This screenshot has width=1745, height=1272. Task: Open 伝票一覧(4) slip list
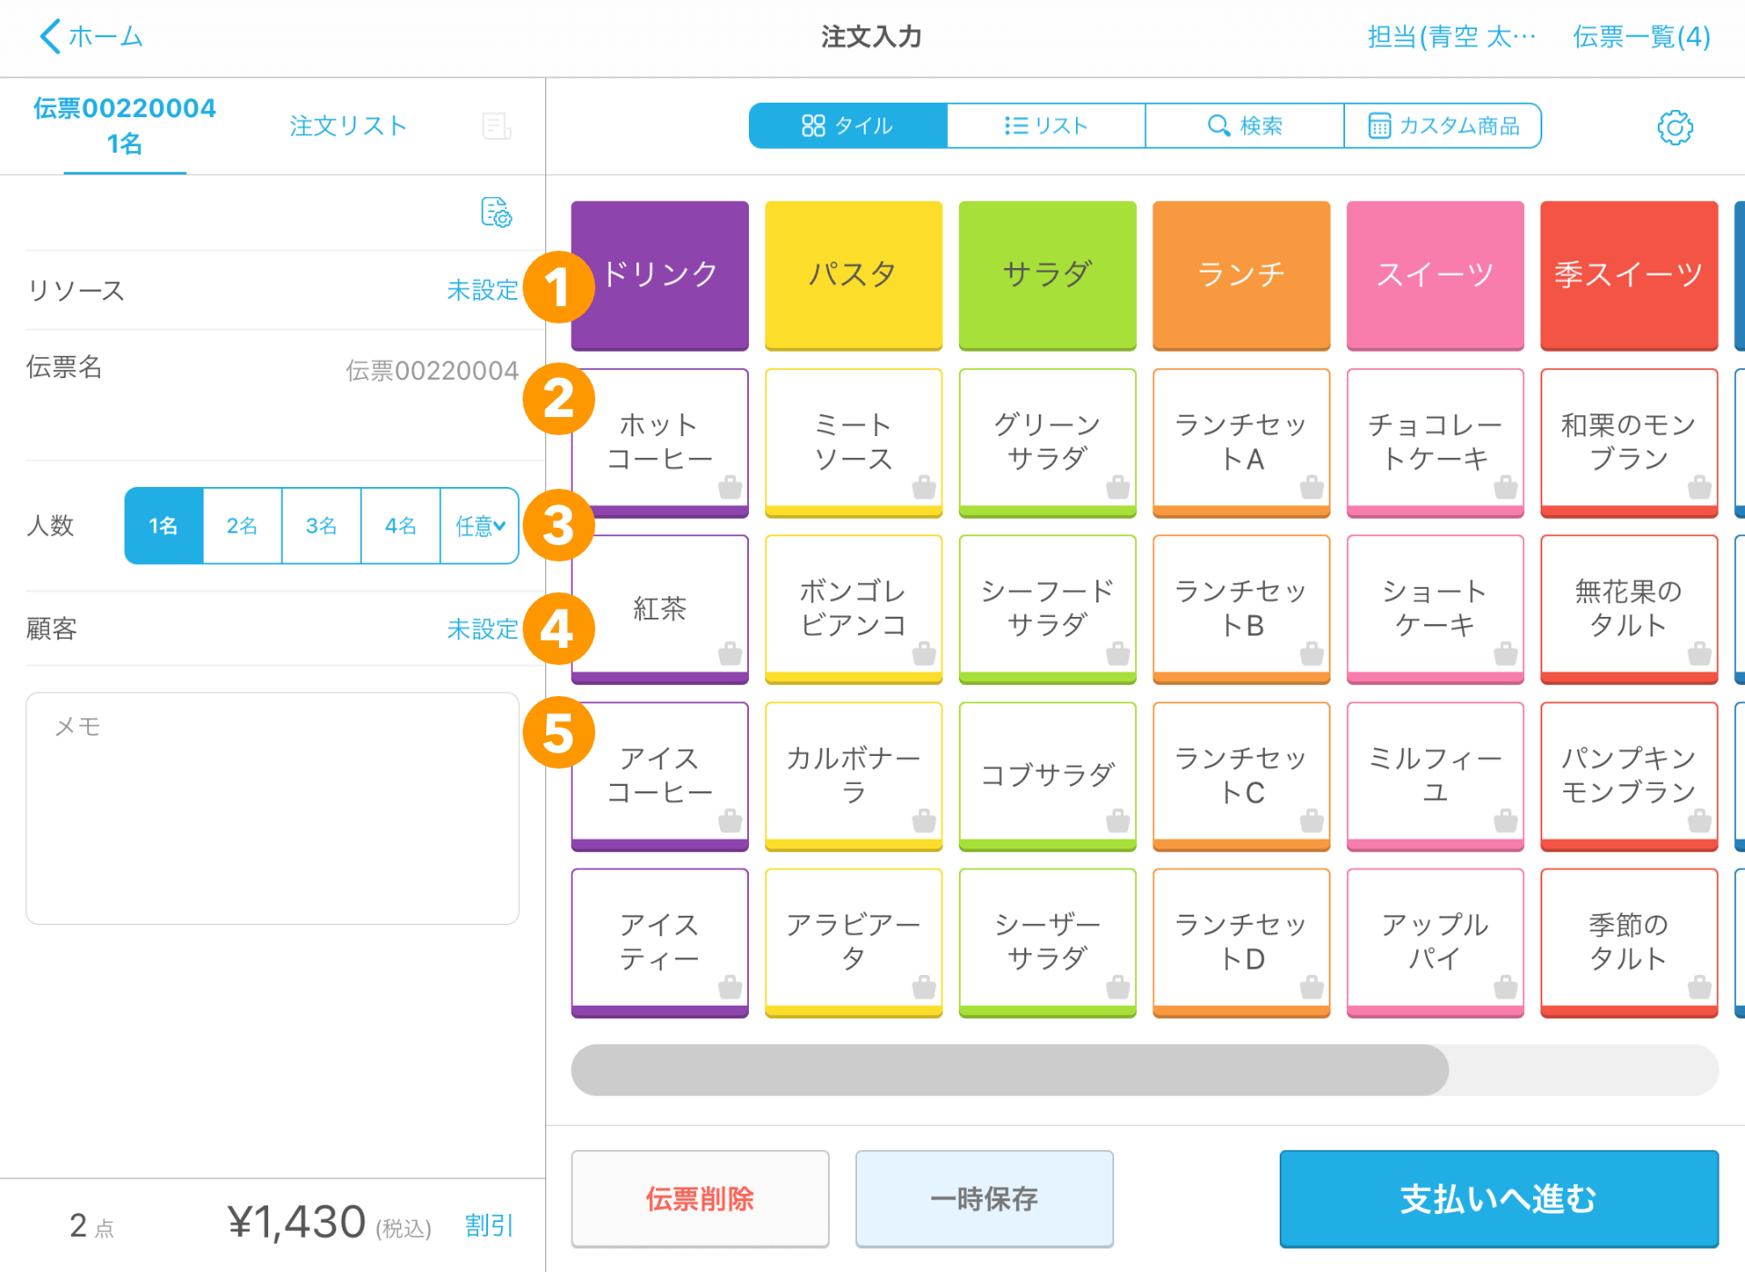[1641, 36]
